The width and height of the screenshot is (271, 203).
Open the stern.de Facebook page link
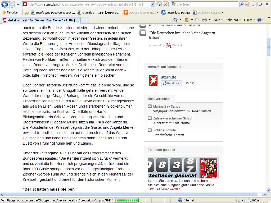coord(169,77)
